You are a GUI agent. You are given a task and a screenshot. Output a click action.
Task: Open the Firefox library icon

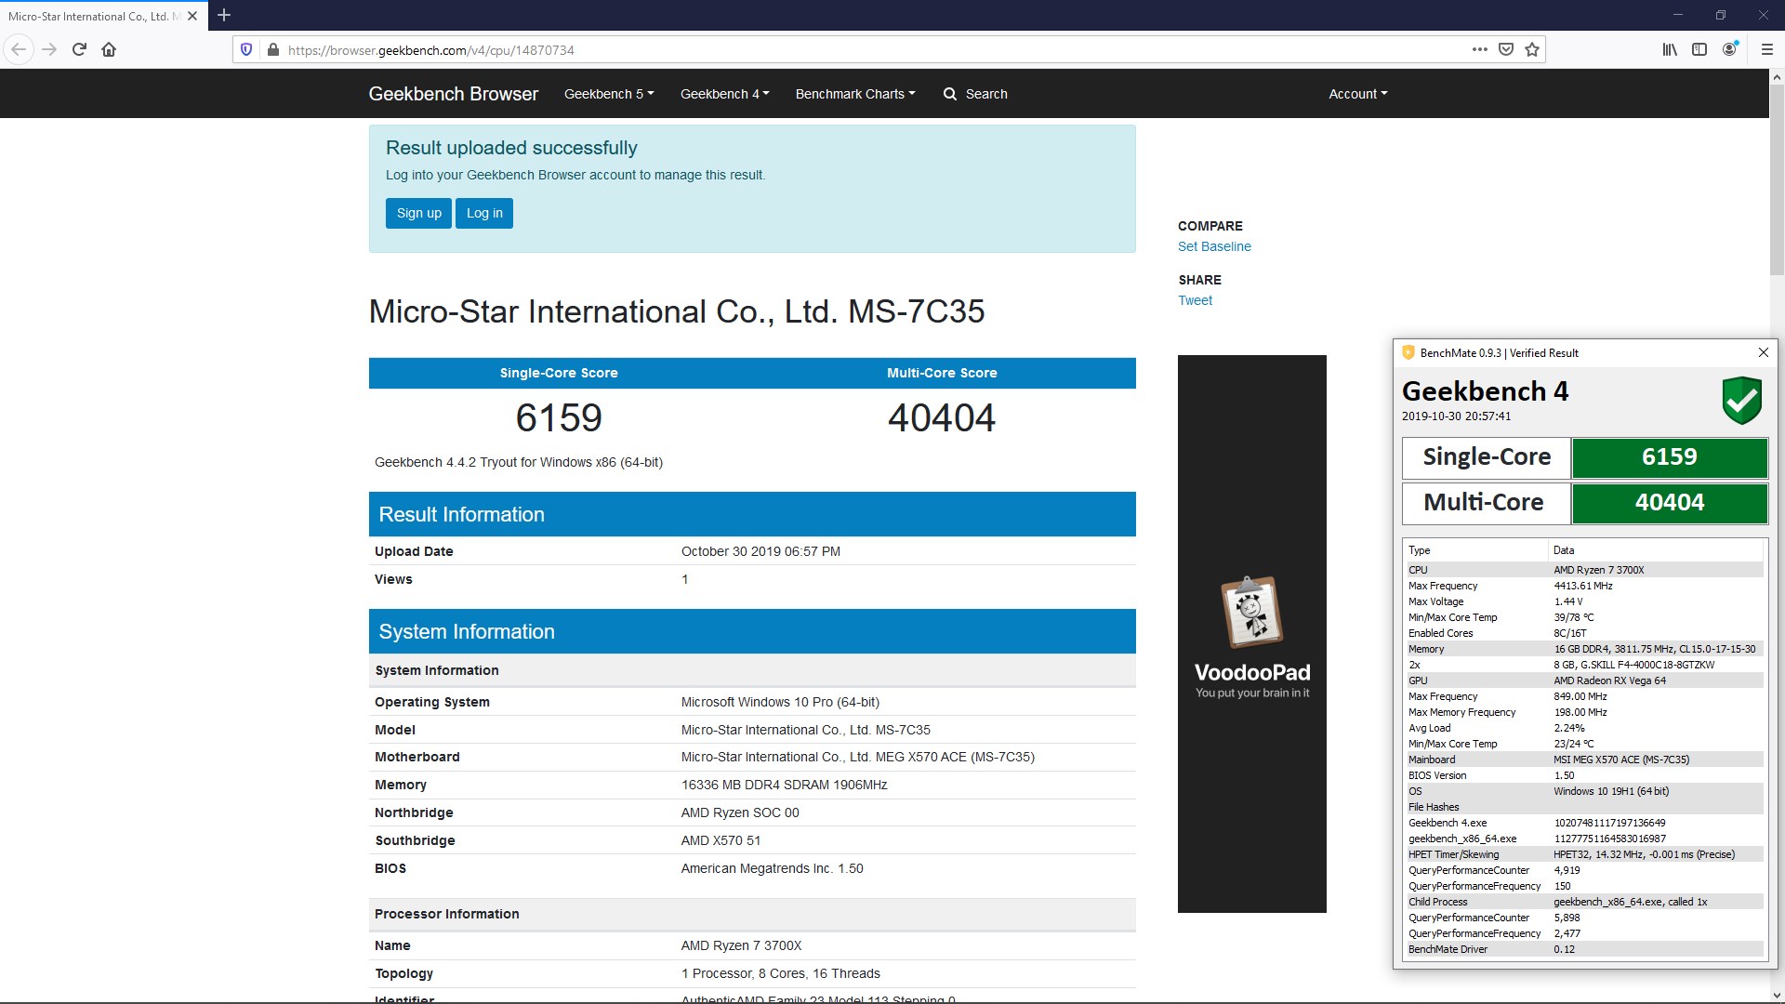tap(1670, 49)
